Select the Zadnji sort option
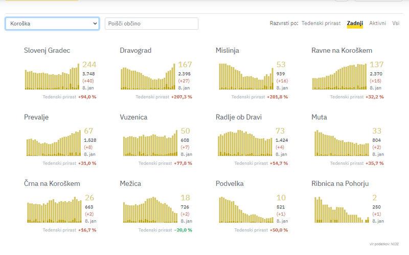Screen dimensions: 409x255 pyautogui.click(x=355, y=24)
